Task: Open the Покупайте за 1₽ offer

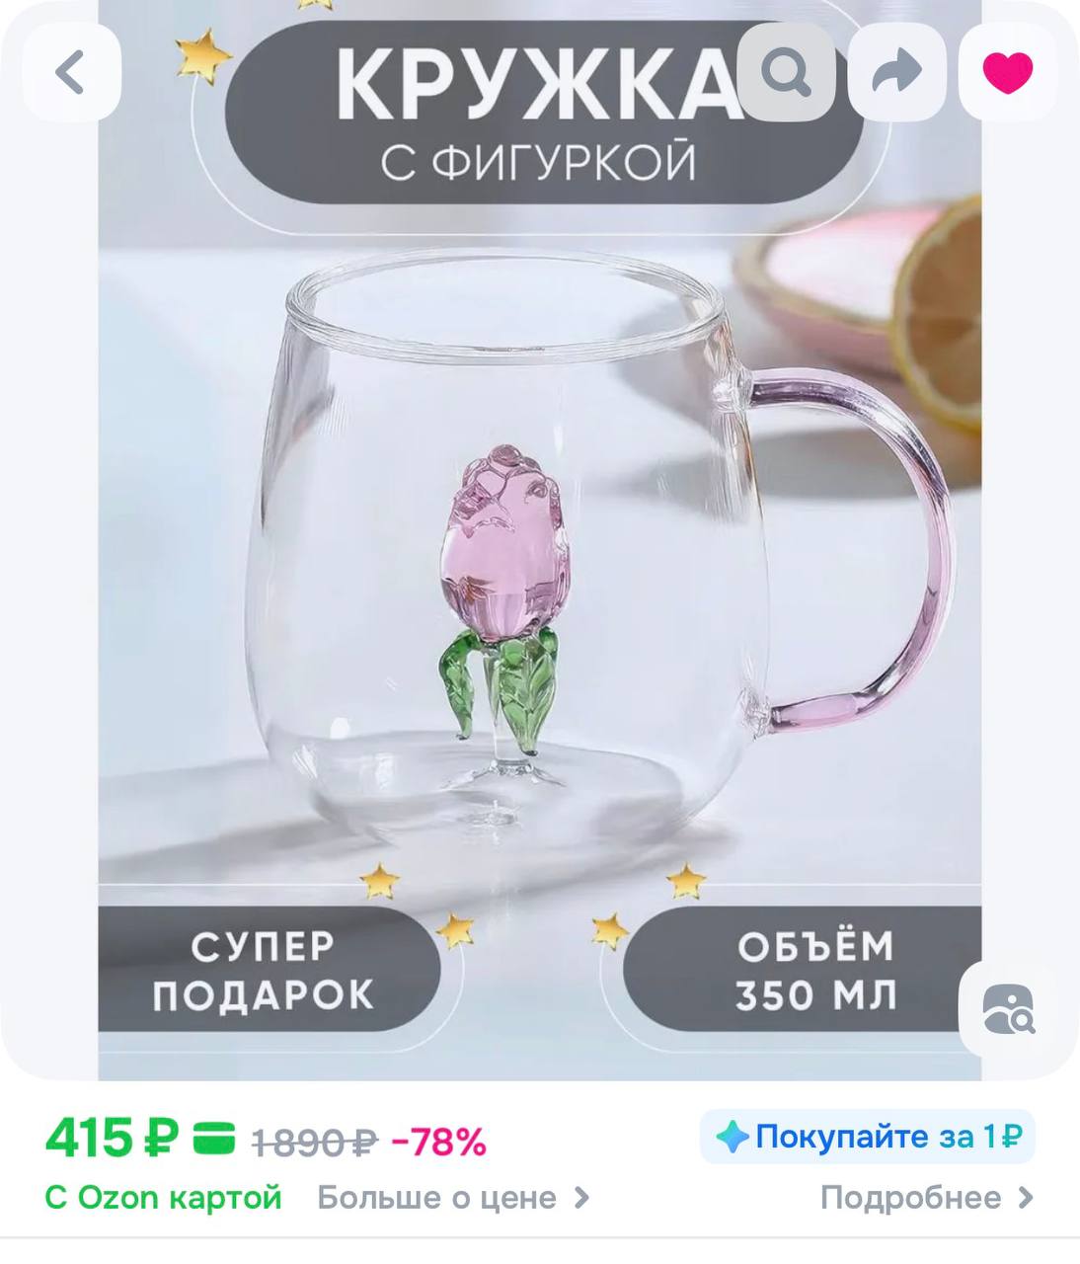Action: 867,1137
